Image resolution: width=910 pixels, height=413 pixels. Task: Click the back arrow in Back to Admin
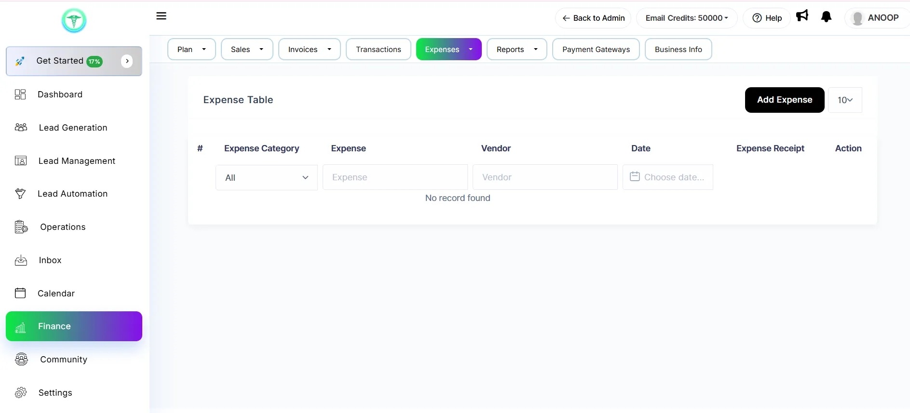(566, 18)
